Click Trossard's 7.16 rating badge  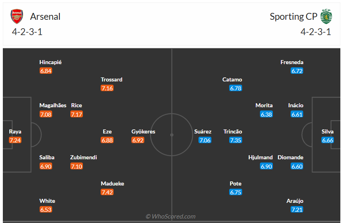(x=107, y=88)
